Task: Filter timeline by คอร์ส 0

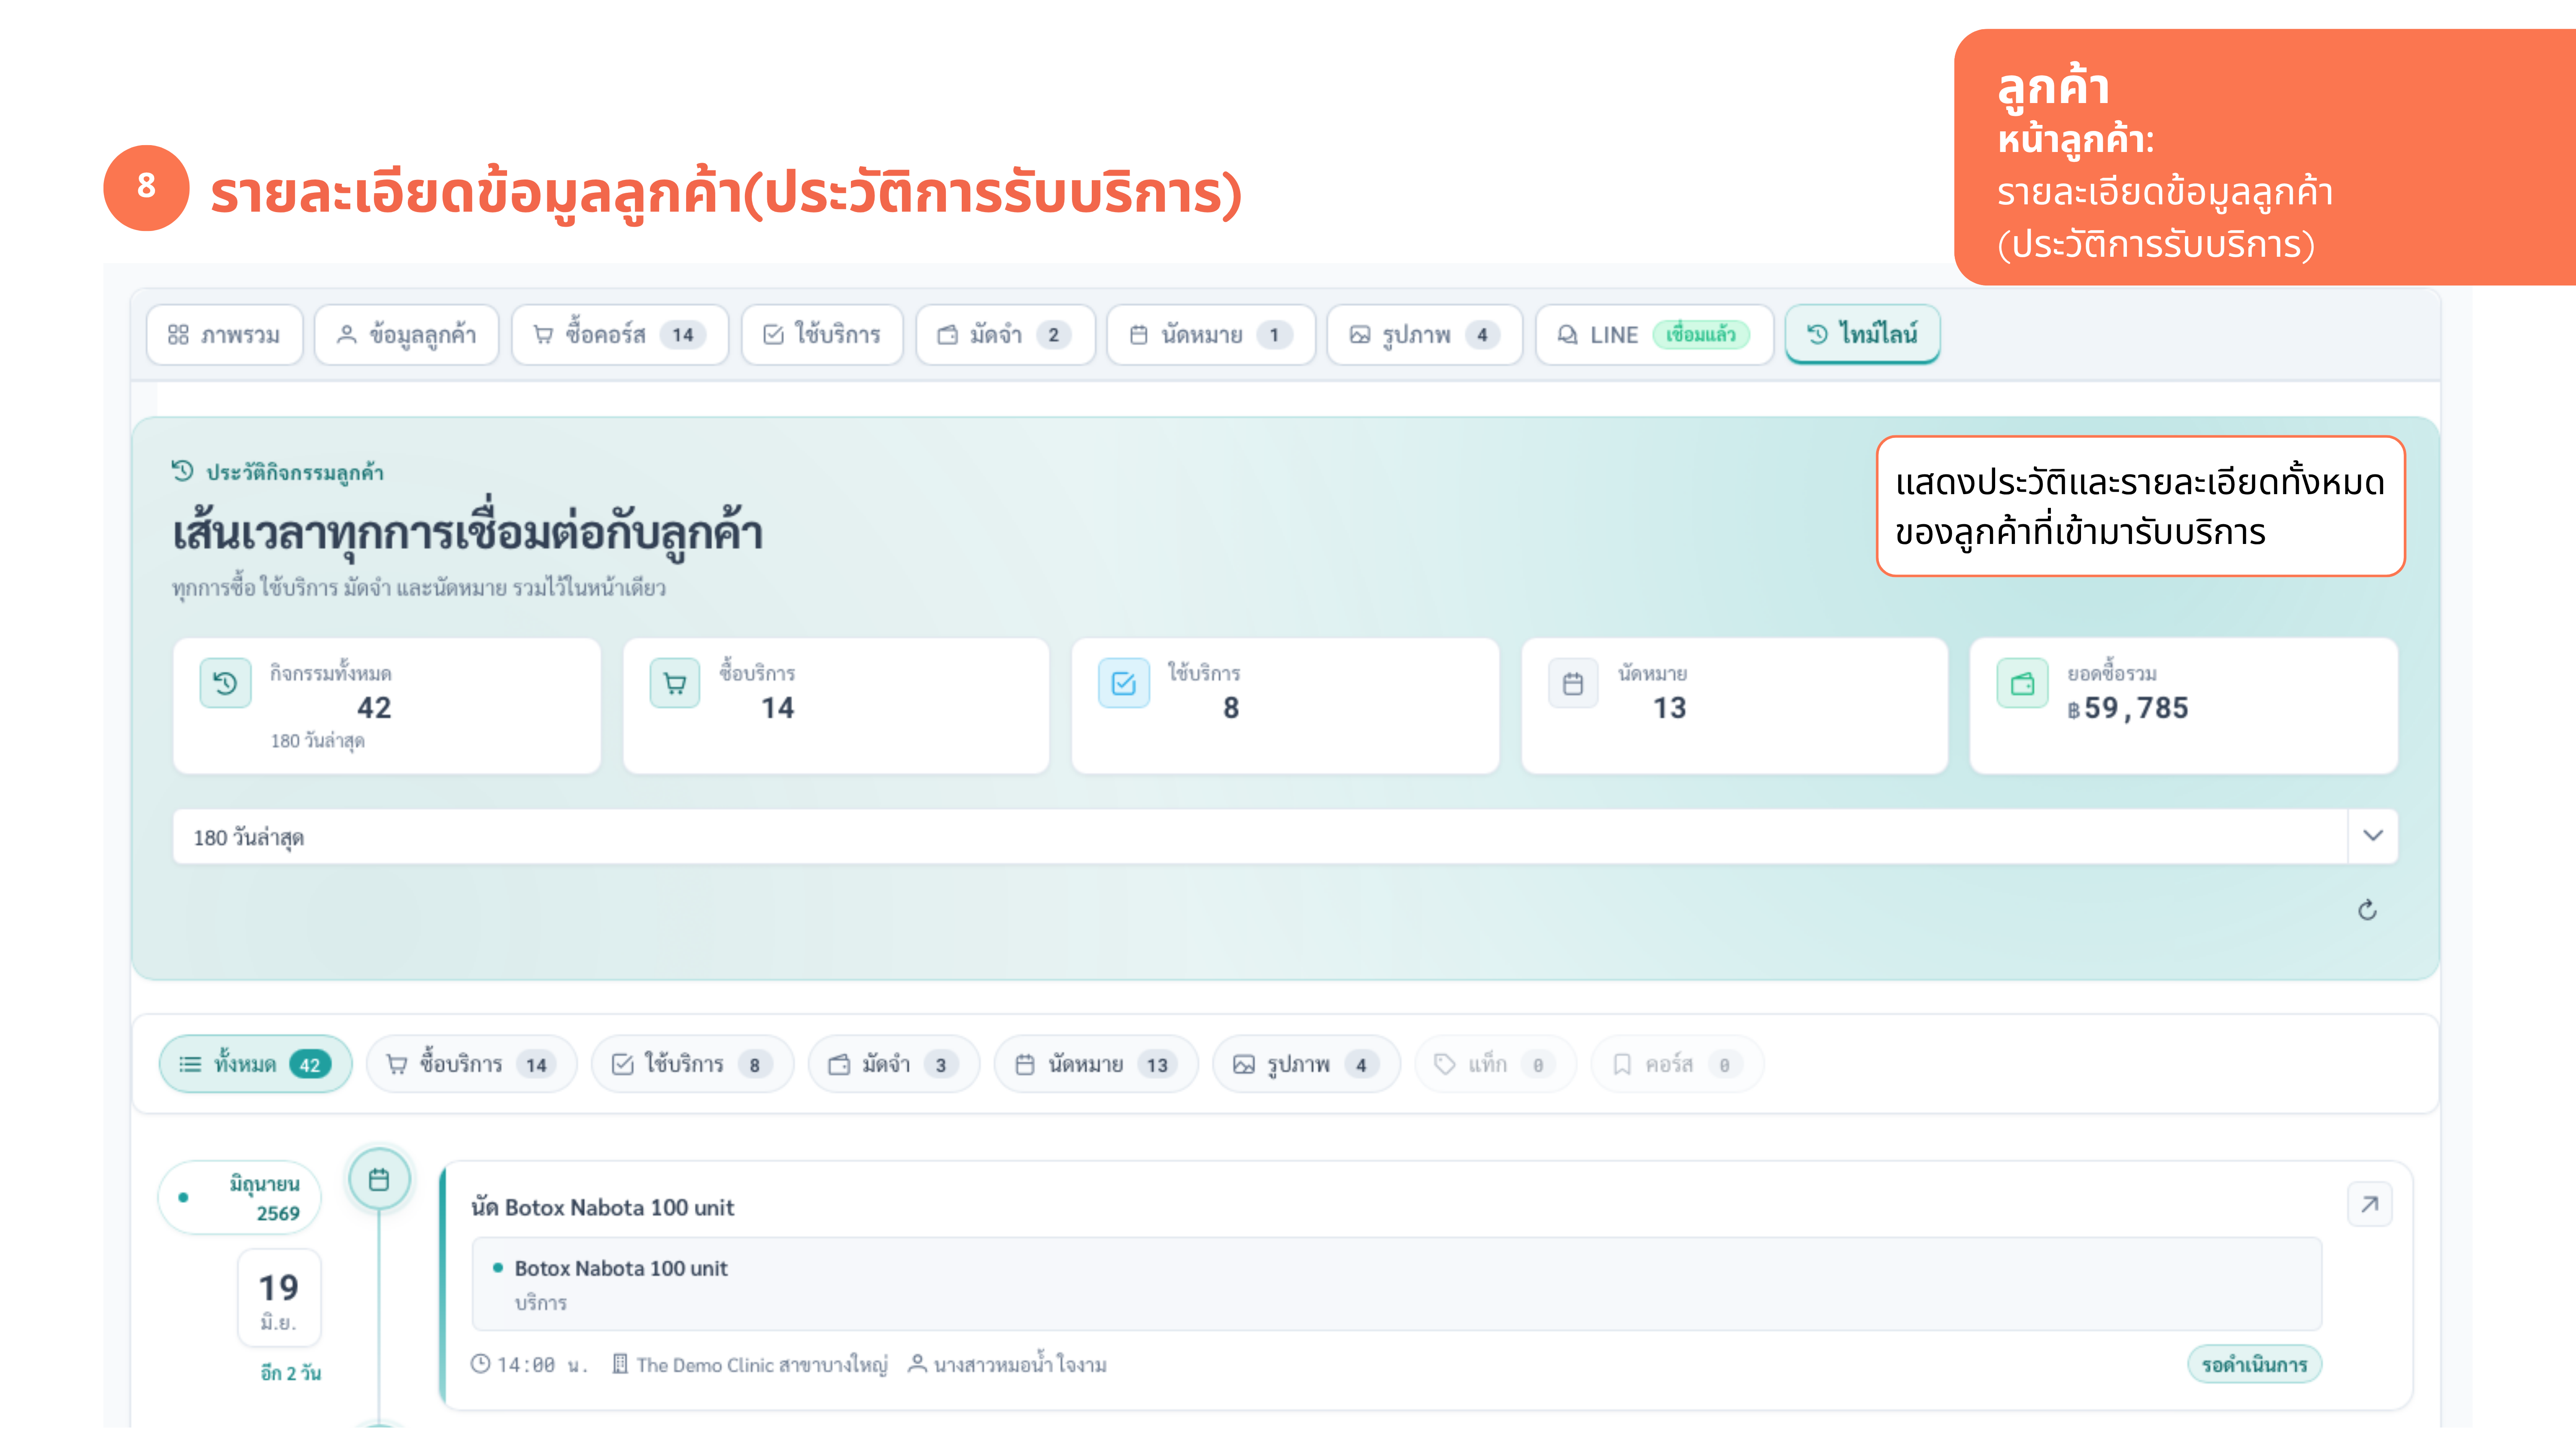Action: [1676, 1064]
